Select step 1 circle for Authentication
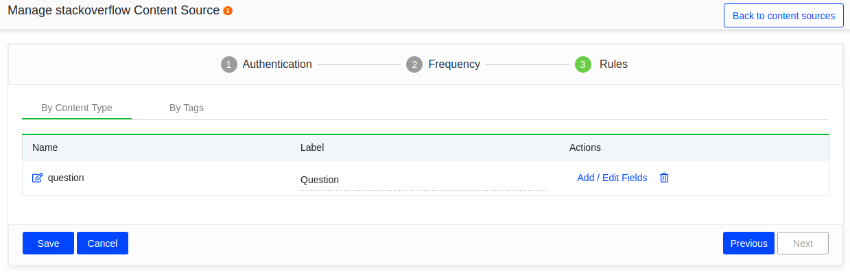 click(228, 64)
